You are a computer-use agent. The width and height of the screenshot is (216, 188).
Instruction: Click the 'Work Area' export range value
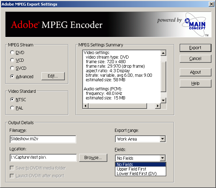point(127,139)
